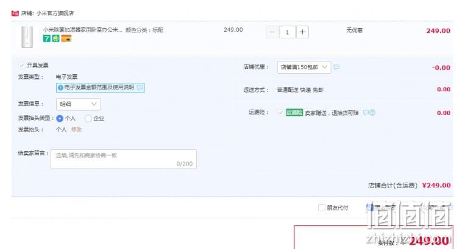Click the humidifier product thumbnail
Image resolution: width=457 pixels, height=249 pixels.
tap(27, 37)
